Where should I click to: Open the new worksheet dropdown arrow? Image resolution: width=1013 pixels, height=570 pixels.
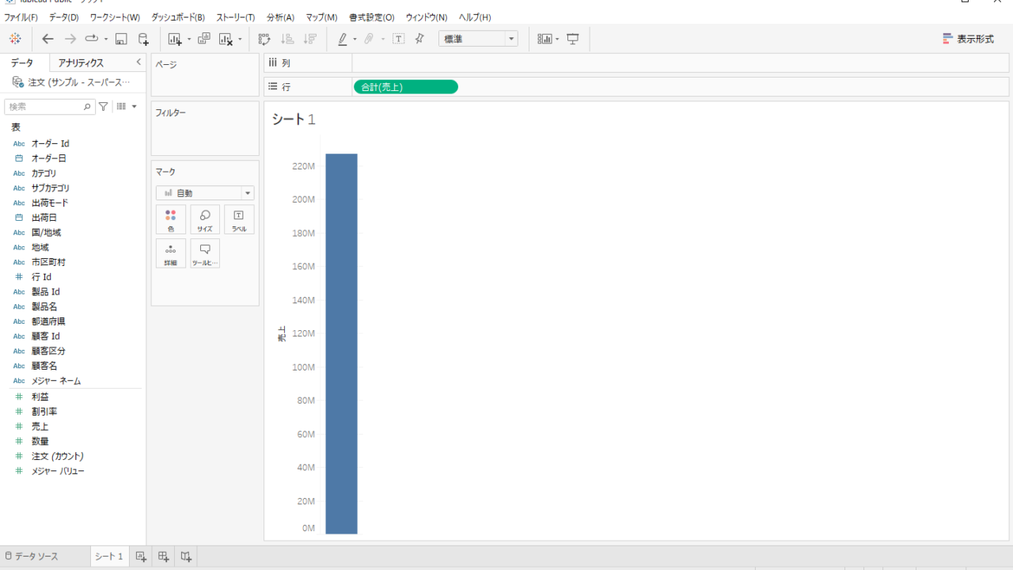click(189, 39)
